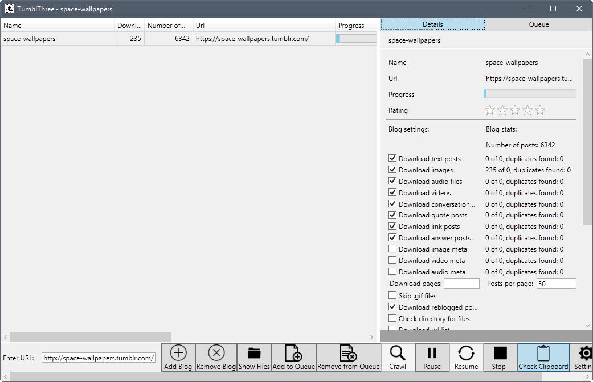Uncheck Download conversation posts
This screenshot has height=382, width=593.
pos(392,204)
